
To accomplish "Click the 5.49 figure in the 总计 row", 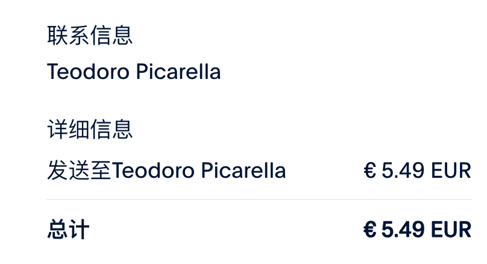I will point(404,230).
